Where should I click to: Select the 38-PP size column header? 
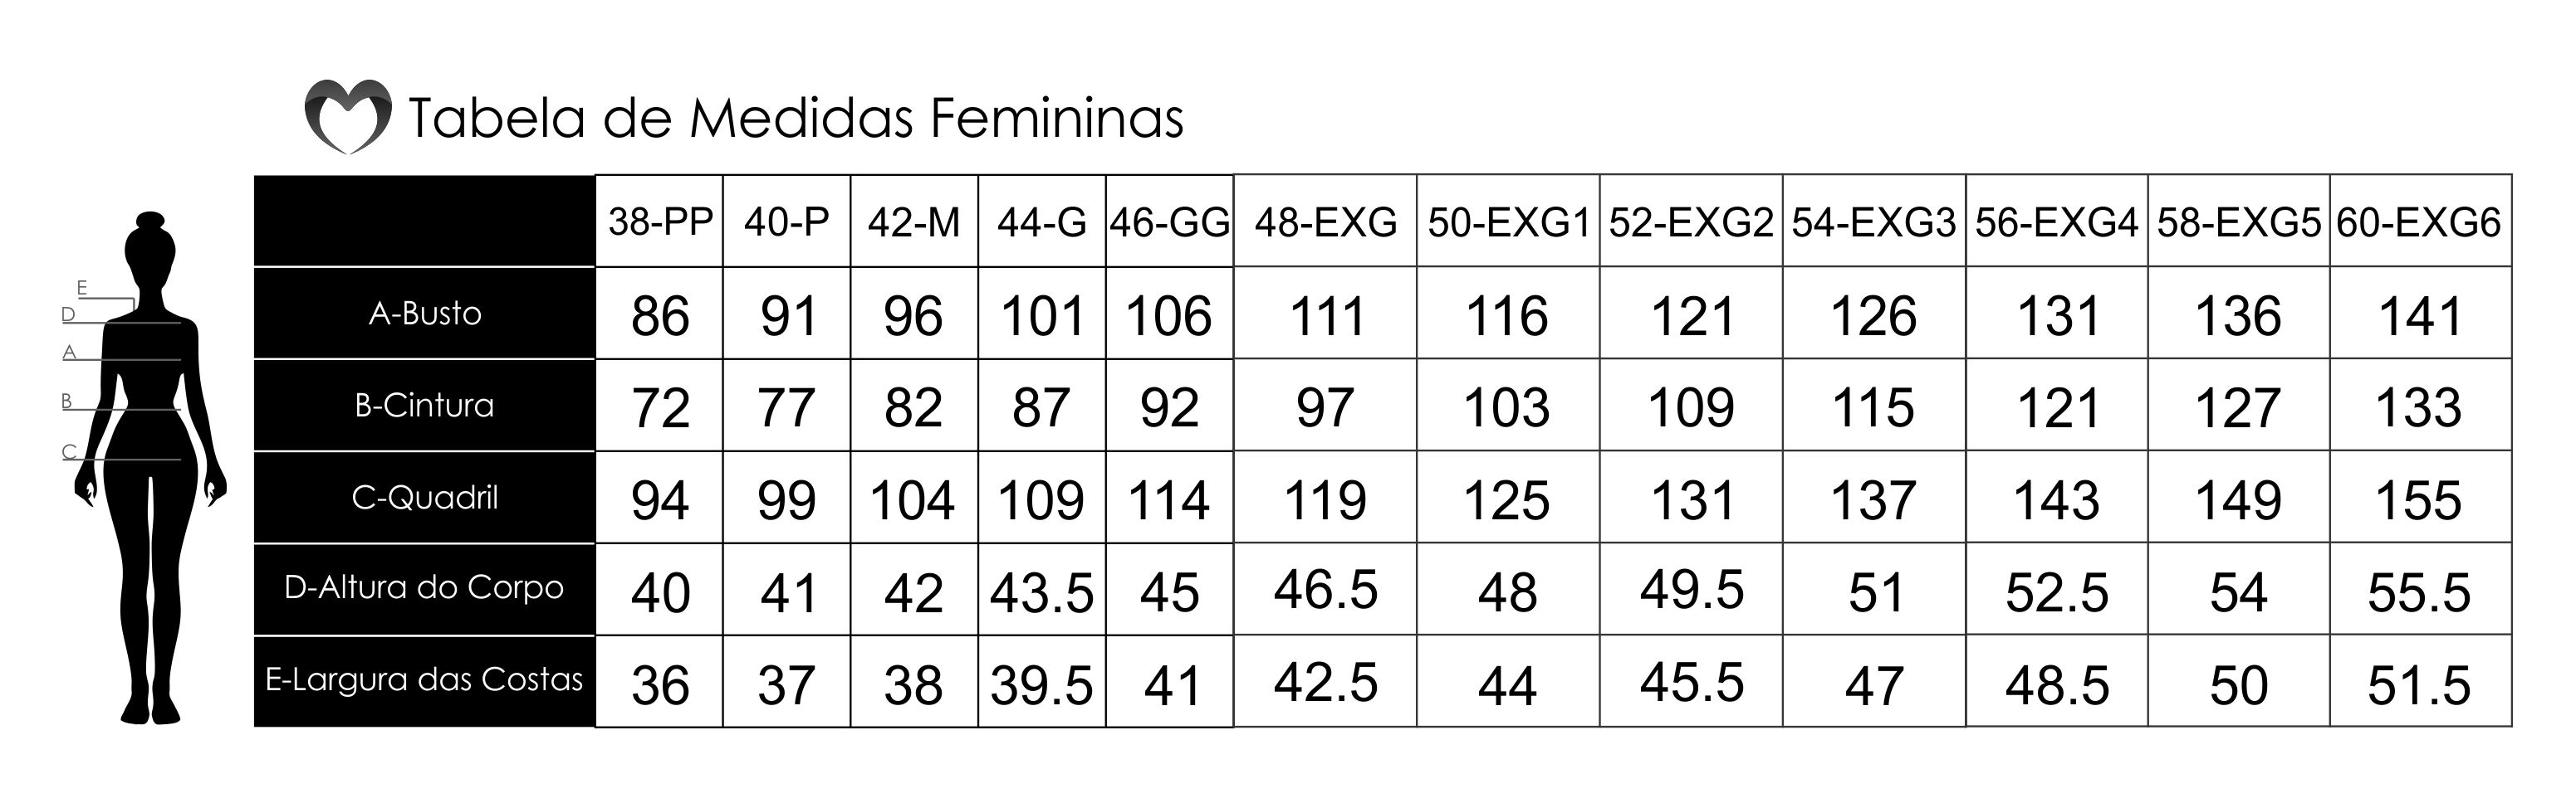(x=660, y=221)
